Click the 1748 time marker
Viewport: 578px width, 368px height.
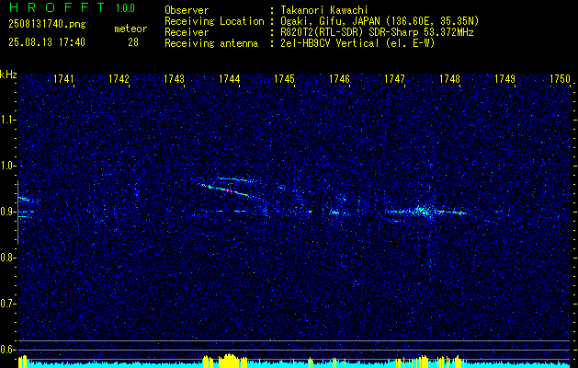click(x=449, y=79)
